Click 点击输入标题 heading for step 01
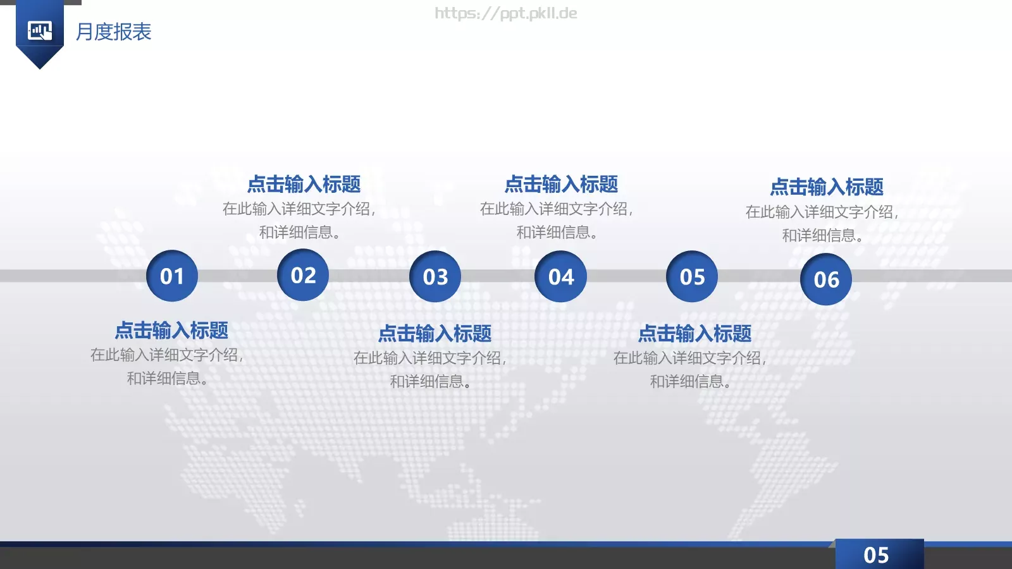1012x569 pixels. click(x=171, y=330)
